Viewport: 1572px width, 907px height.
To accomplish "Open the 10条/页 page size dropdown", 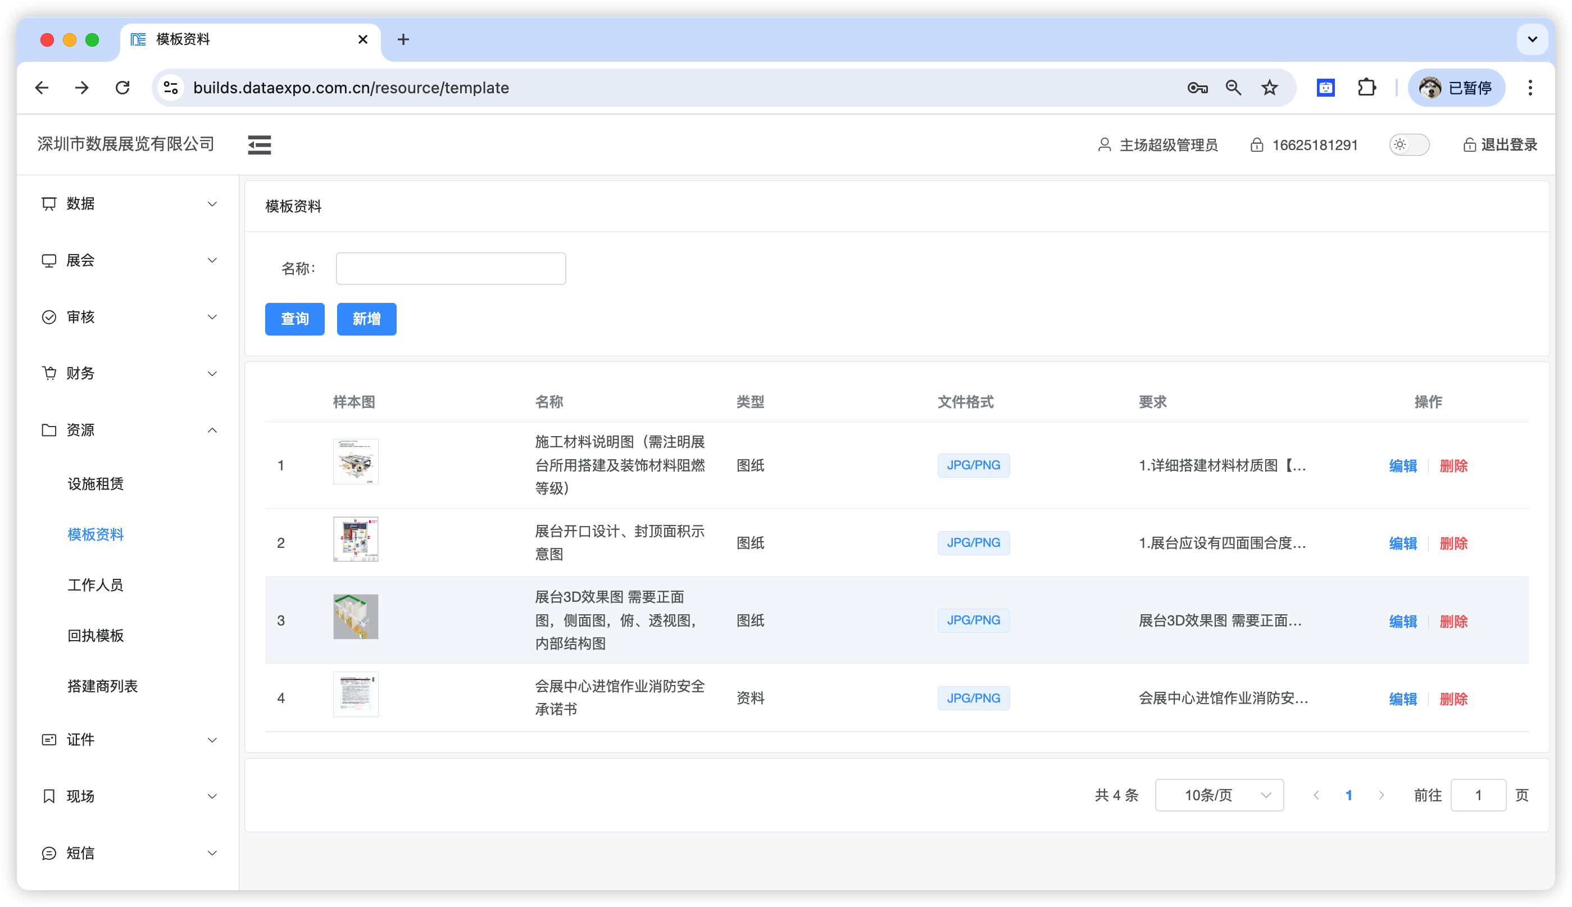I will (x=1219, y=795).
